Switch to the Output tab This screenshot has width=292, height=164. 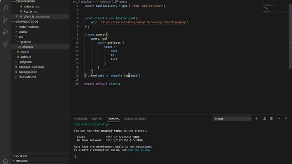(x=97, y=118)
